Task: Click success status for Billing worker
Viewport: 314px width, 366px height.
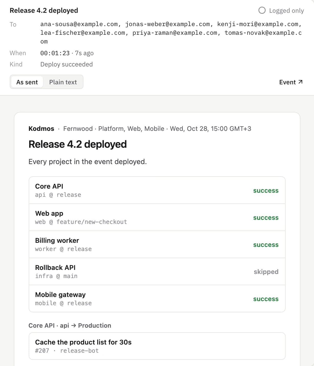Action: pos(266,245)
